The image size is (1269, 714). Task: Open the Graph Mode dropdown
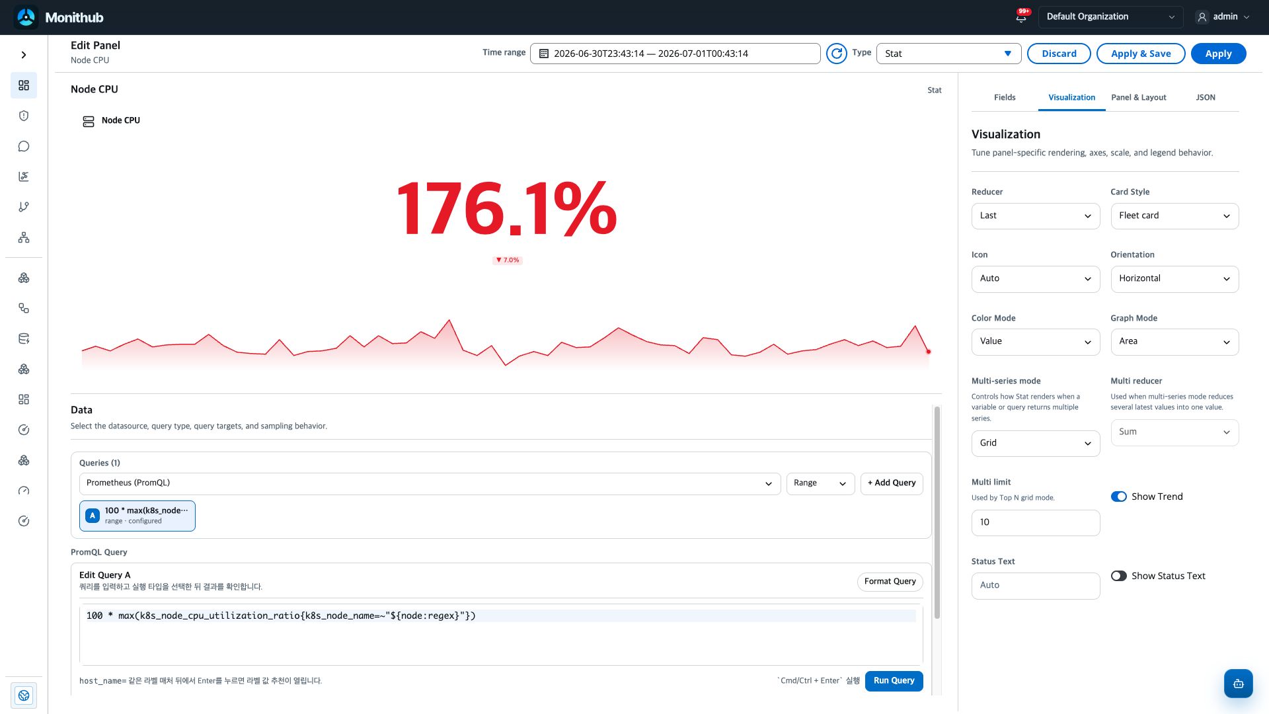[x=1174, y=342]
